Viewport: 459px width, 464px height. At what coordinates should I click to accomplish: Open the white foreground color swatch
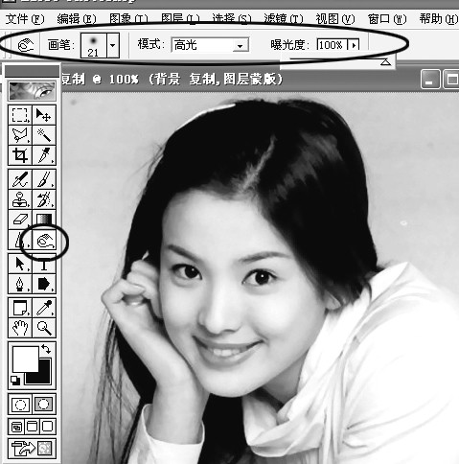click(x=25, y=360)
